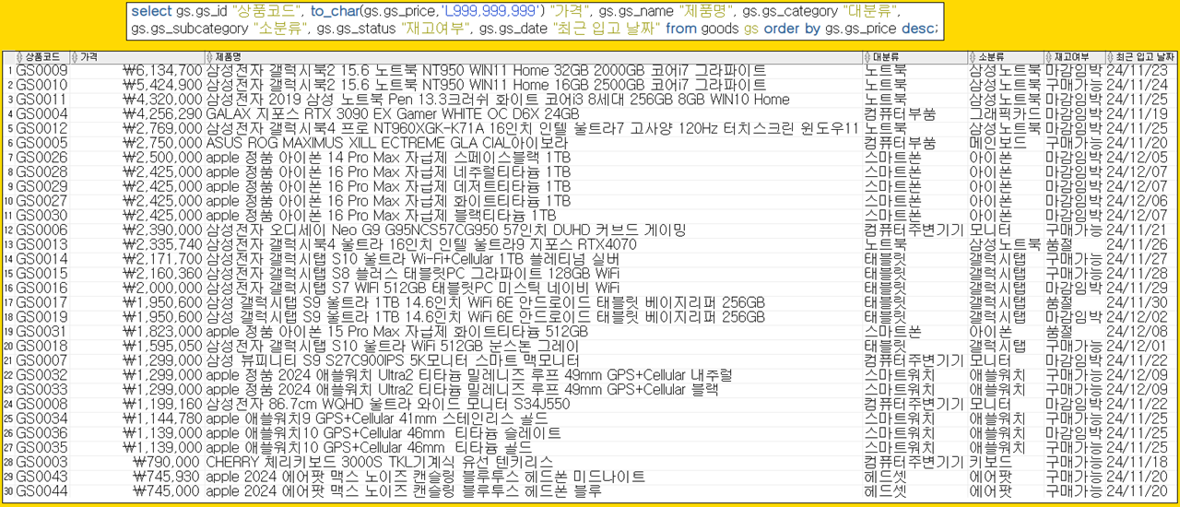Select product code cell GS0005

41,143
